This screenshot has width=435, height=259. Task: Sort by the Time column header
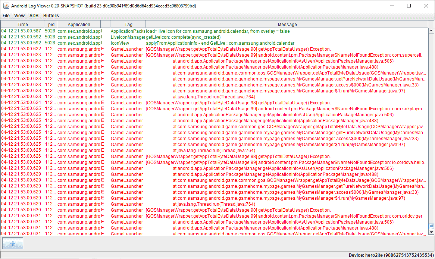(22, 25)
